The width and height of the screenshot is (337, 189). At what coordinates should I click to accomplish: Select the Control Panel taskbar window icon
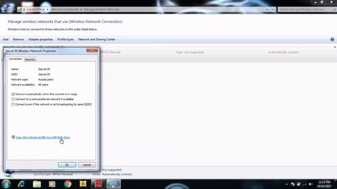pos(114,184)
